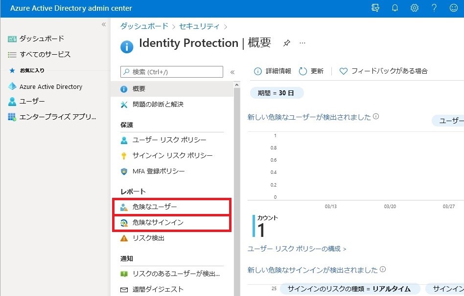
Task: Click フィードバックがある場合 button
Action: point(384,71)
